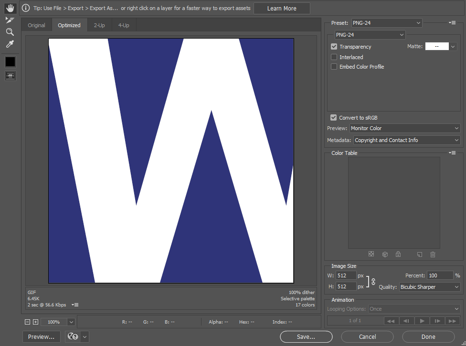This screenshot has height=346, width=466.
Task: Click the constrain proportions link icon
Action: pyautogui.click(x=373, y=281)
